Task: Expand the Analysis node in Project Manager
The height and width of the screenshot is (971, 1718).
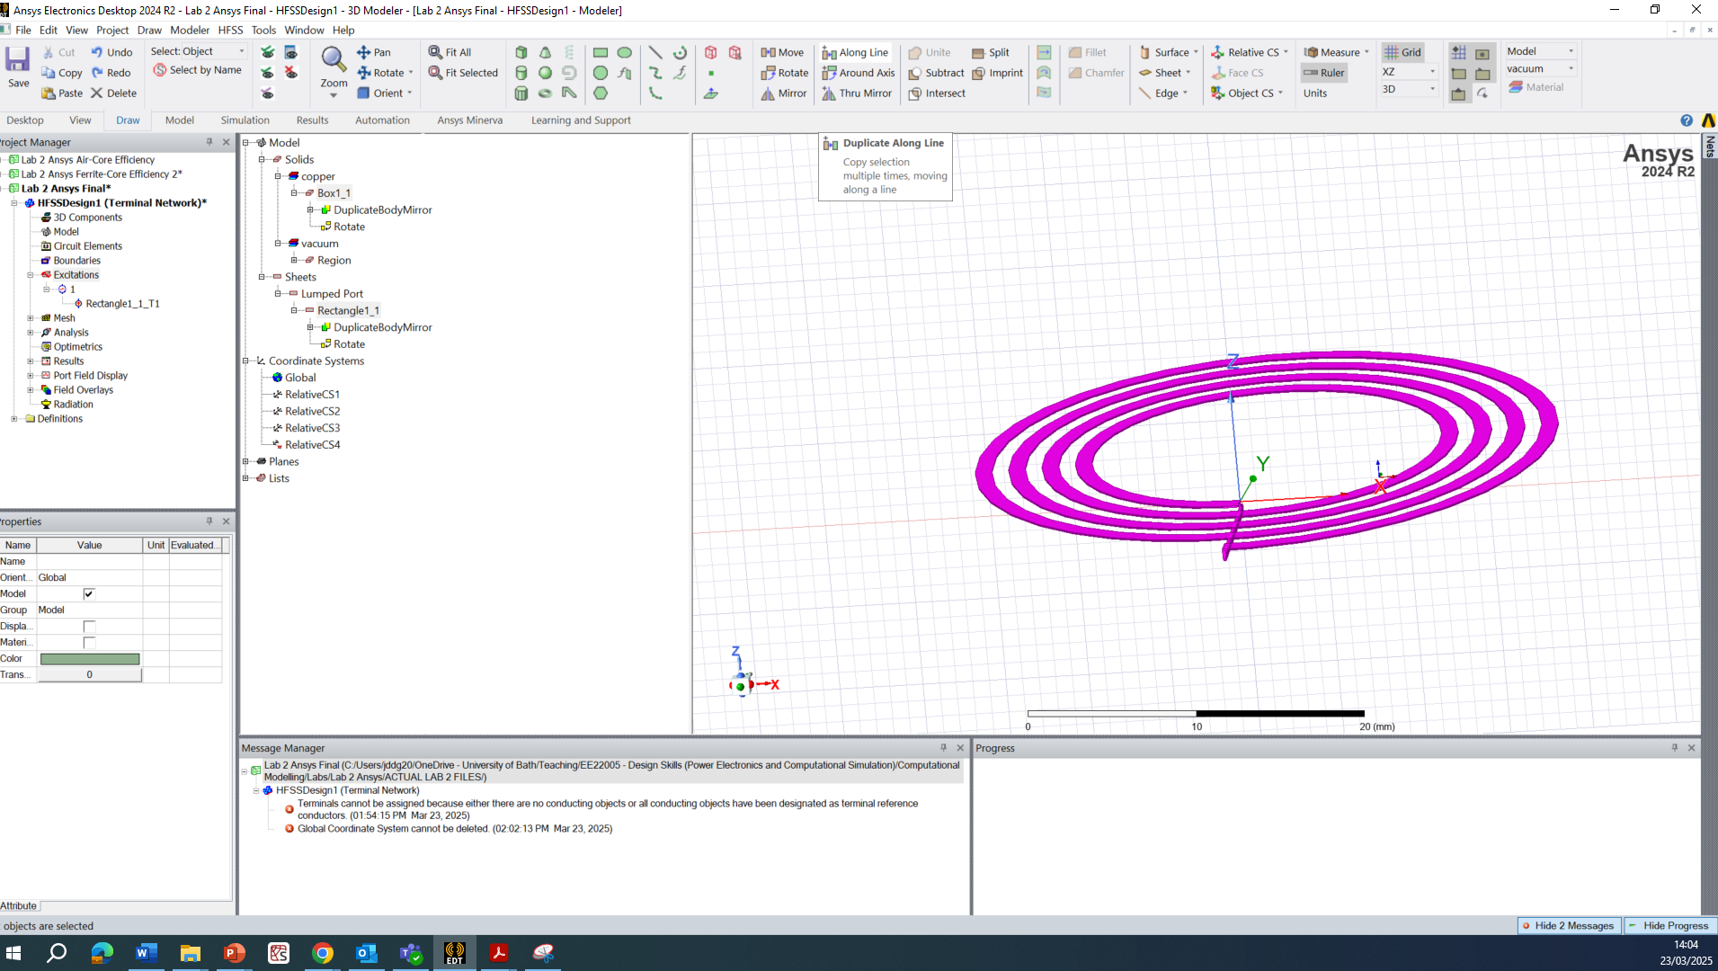Action: click(x=31, y=333)
